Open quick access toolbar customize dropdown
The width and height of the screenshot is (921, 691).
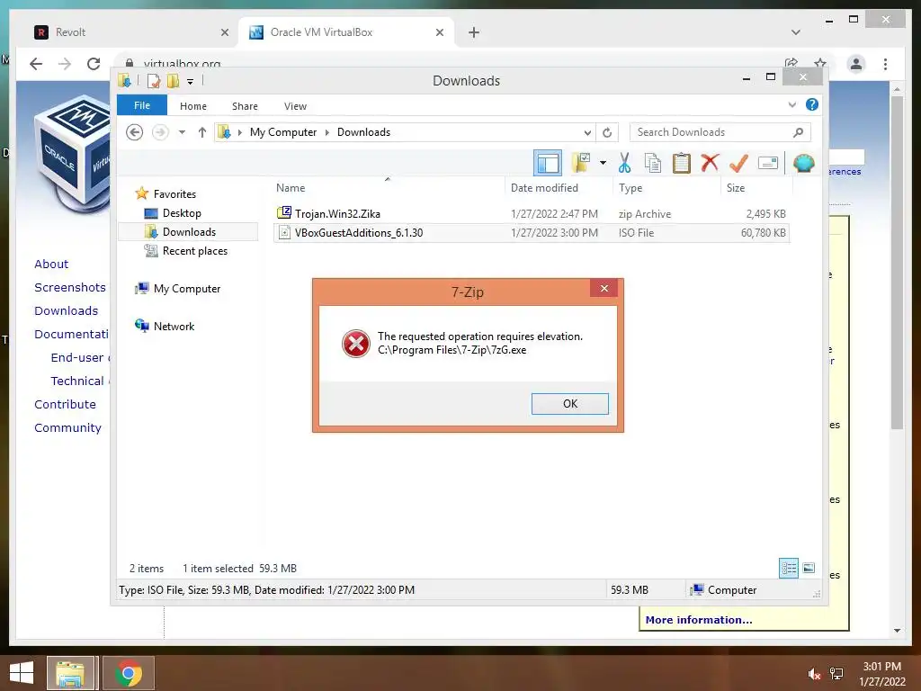click(x=191, y=81)
